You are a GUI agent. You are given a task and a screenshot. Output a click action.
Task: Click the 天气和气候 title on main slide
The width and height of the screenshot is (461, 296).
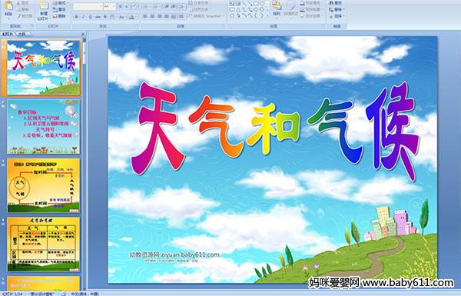click(x=275, y=131)
